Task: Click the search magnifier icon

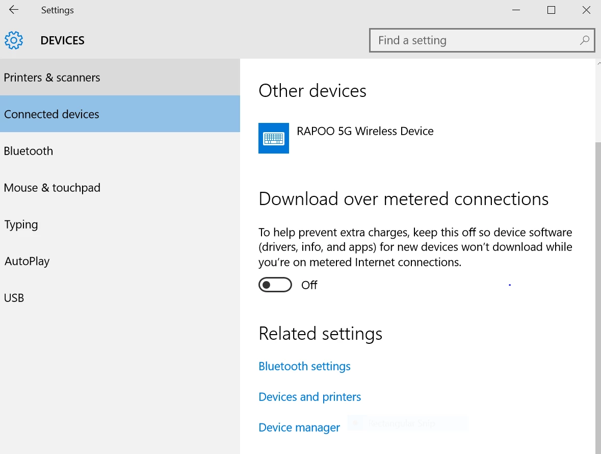Action: pyautogui.click(x=585, y=40)
